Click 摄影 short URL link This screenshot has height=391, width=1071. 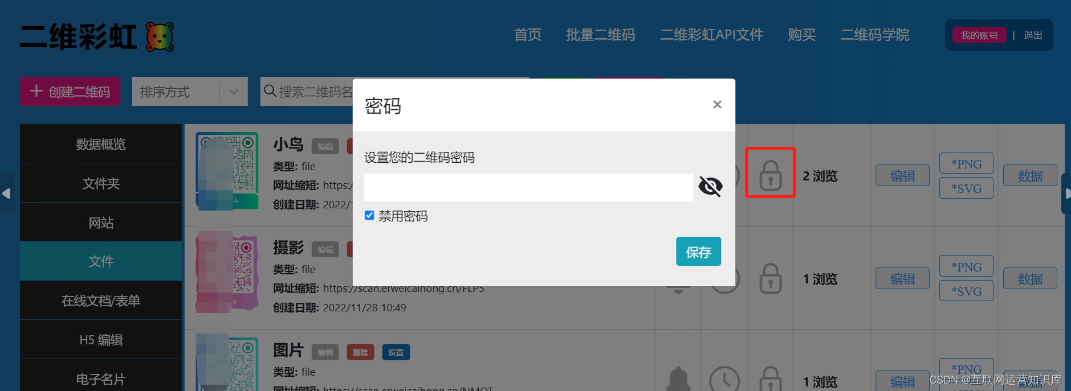(404, 289)
